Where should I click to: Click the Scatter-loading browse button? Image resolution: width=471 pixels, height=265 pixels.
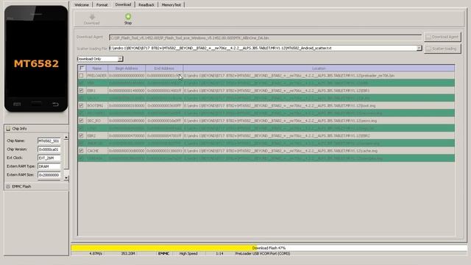point(442,49)
